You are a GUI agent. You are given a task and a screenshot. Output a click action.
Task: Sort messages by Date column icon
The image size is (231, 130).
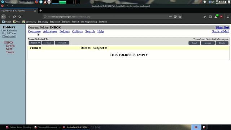(89, 48)
